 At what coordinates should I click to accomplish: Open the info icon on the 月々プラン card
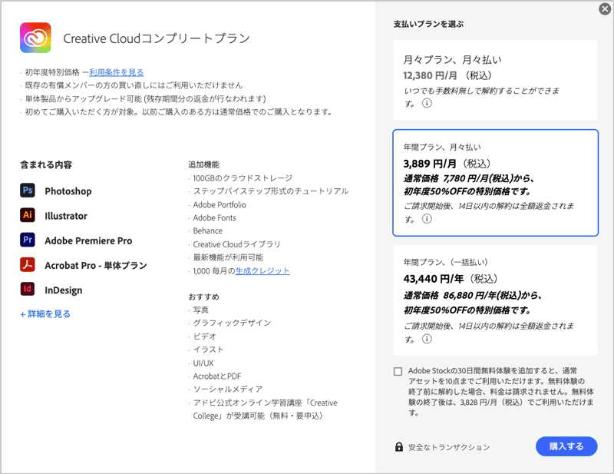[427, 104]
